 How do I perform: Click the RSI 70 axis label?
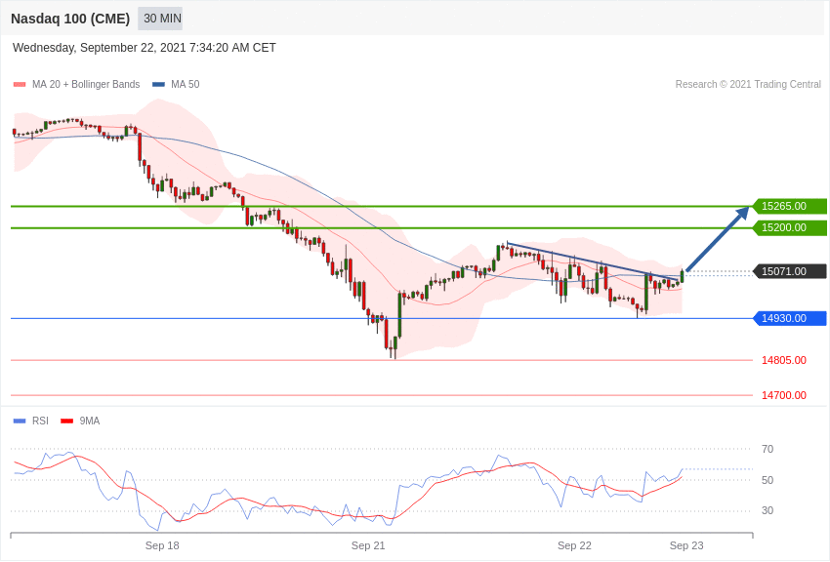[x=768, y=450]
